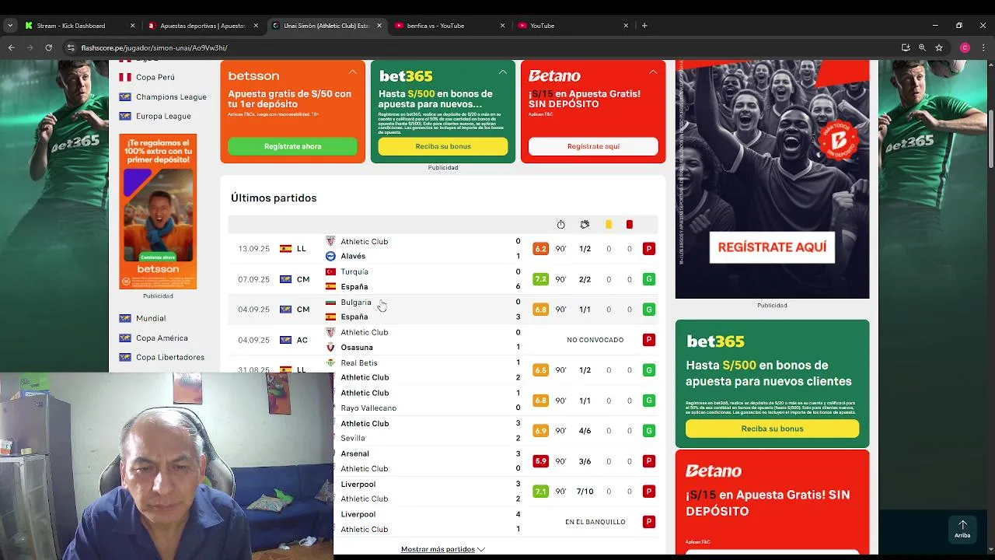Screen dimensions: 995x560
Task: Click the red card column icon
Action: [630, 225]
